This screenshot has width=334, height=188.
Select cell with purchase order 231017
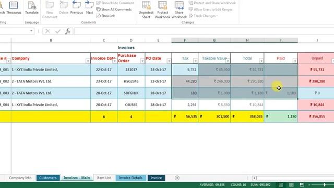[131, 69]
